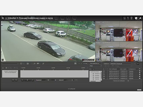Click the fan-shaped icon in top-right toolbar
This screenshot has height=107, width=143.
coord(125,18)
